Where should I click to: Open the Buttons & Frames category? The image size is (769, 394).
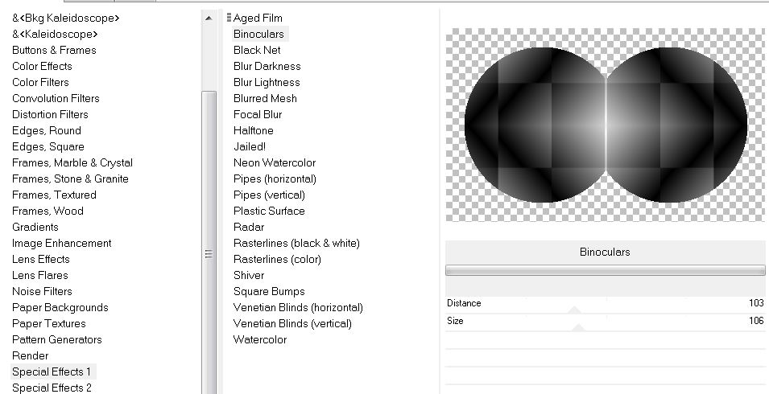coord(54,51)
